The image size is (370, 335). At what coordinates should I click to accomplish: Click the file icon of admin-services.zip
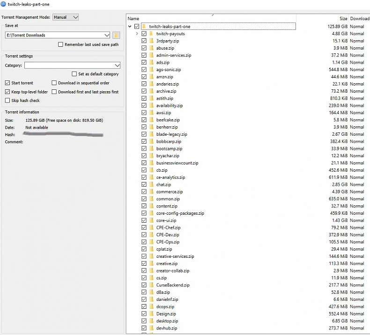click(x=151, y=55)
